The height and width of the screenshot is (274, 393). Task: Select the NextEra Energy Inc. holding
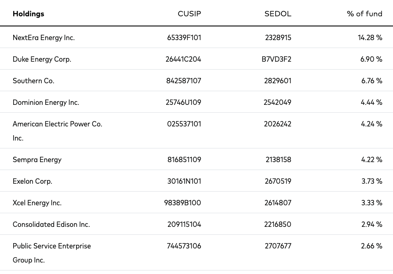(44, 38)
